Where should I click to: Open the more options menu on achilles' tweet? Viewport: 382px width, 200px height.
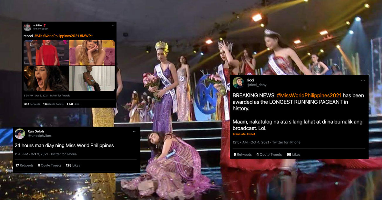pos(113,25)
